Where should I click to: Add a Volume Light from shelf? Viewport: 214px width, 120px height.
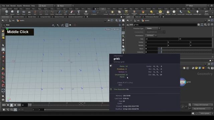pyautogui.click(x=143, y=13)
